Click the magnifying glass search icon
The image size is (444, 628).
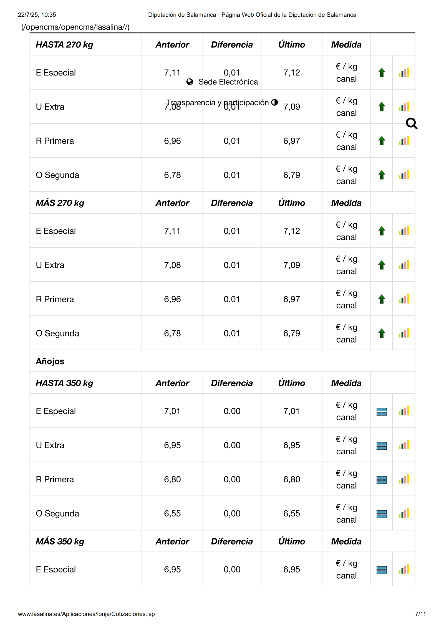coord(411,123)
